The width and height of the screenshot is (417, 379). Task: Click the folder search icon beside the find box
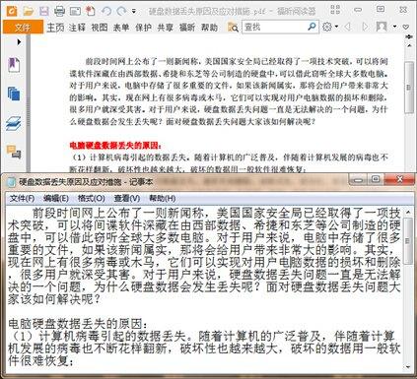(233, 27)
